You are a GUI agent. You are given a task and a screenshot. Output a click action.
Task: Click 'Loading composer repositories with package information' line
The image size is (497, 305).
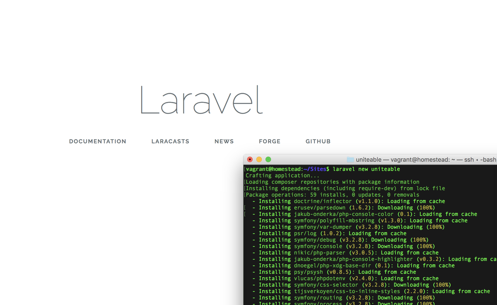333,182
